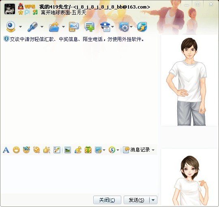Open the yellow star Qzone icon
The height and width of the screenshot is (207, 219).
pyautogui.click(x=21, y=13)
